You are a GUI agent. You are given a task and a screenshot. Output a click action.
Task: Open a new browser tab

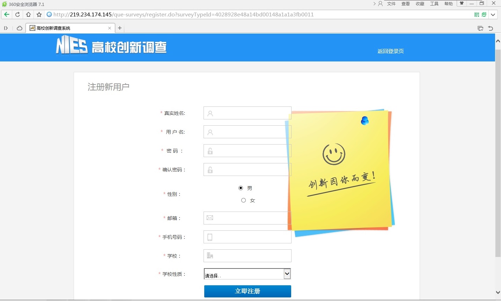(x=120, y=28)
